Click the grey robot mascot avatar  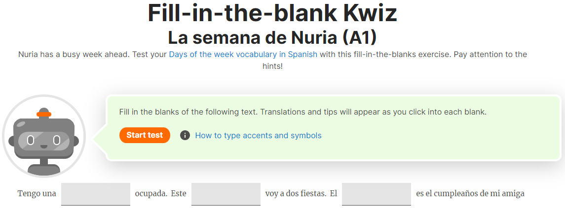[44, 137]
